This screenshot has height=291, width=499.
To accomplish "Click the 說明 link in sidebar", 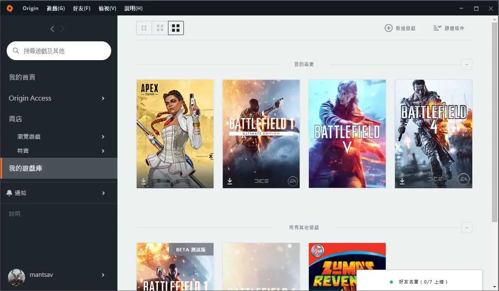I will [x=15, y=214].
